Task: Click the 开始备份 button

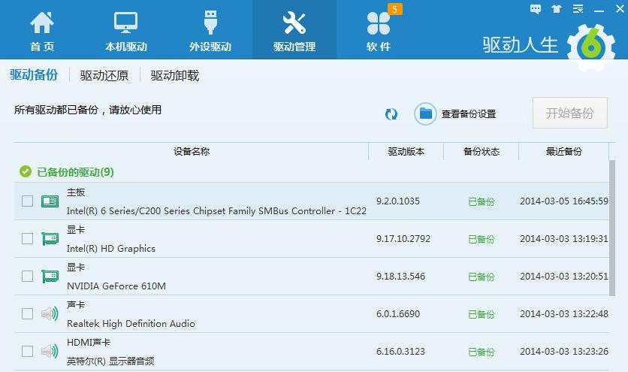Action: 569,113
